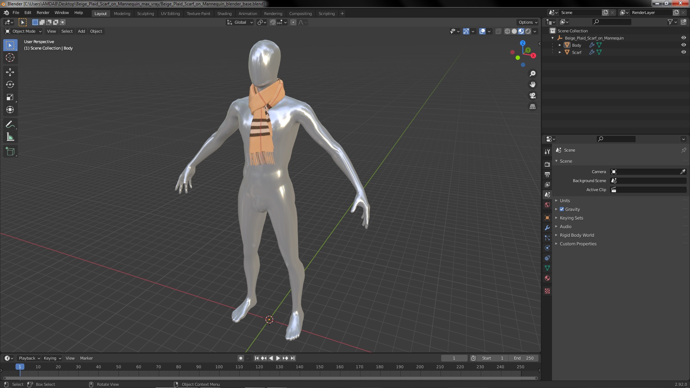Hide the Scarf object in outliner
Viewport: 690px width, 388px height.
click(684, 52)
